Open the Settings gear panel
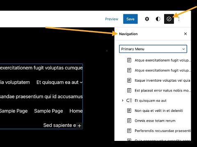This screenshot has height=147, width=197. (147, 19)
